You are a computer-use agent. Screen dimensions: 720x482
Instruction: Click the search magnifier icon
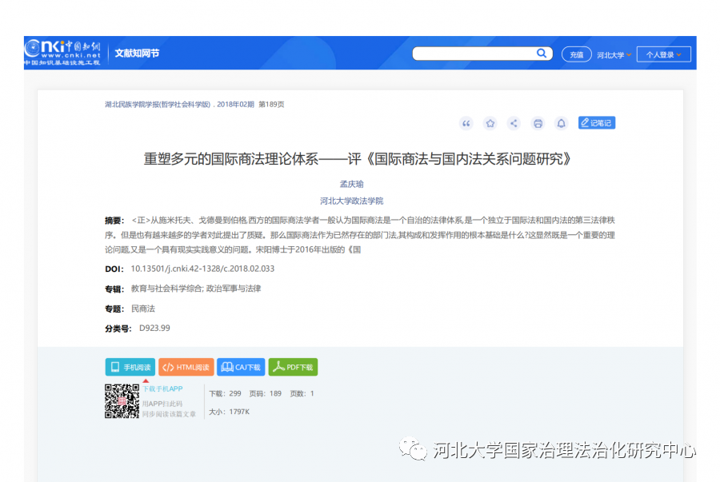pos(542,53)
